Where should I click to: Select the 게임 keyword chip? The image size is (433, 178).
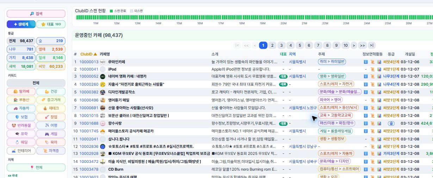tap(51, 134)
